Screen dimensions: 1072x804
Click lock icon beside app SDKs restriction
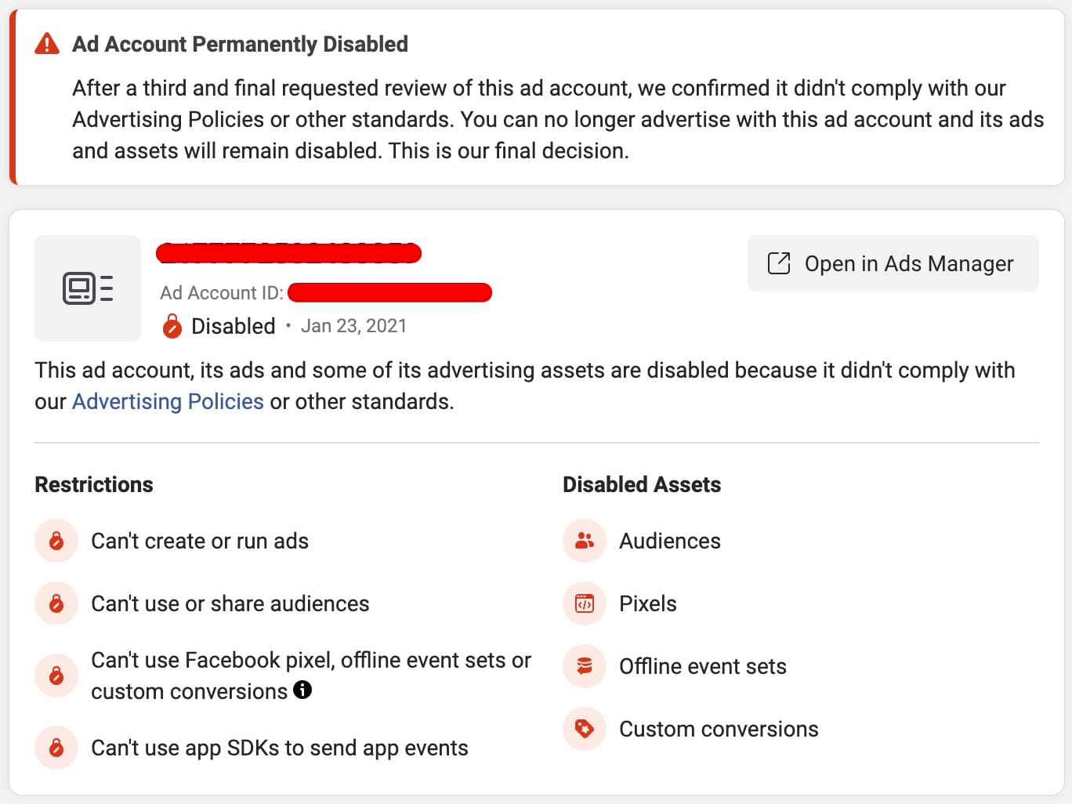(x=56, y=748)
